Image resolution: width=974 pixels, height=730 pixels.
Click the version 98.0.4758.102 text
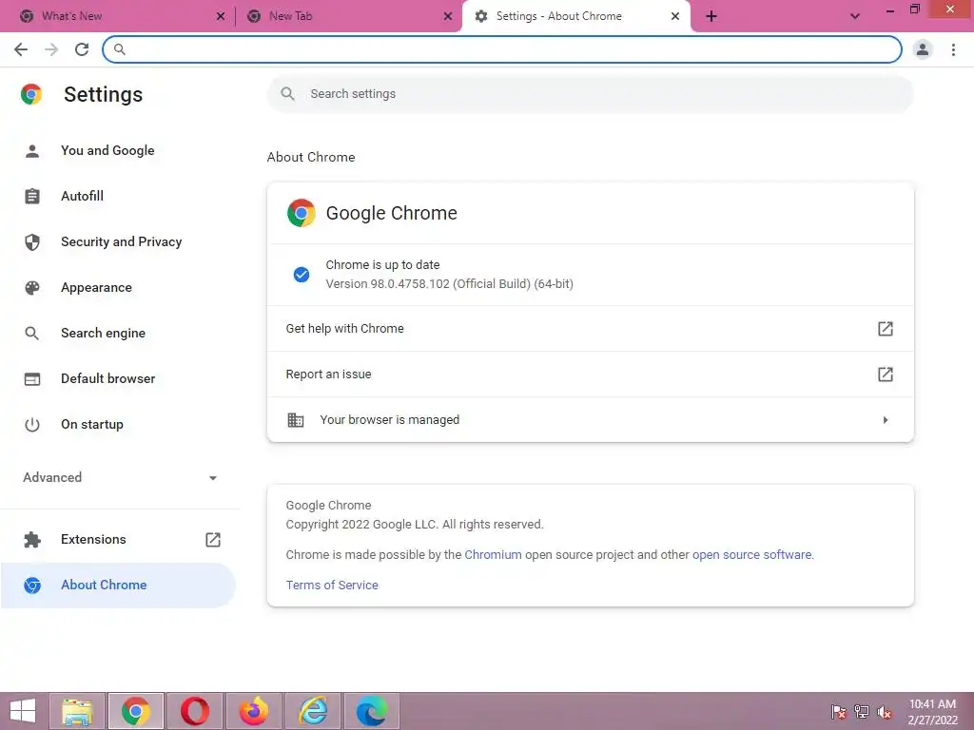[449, 284]
